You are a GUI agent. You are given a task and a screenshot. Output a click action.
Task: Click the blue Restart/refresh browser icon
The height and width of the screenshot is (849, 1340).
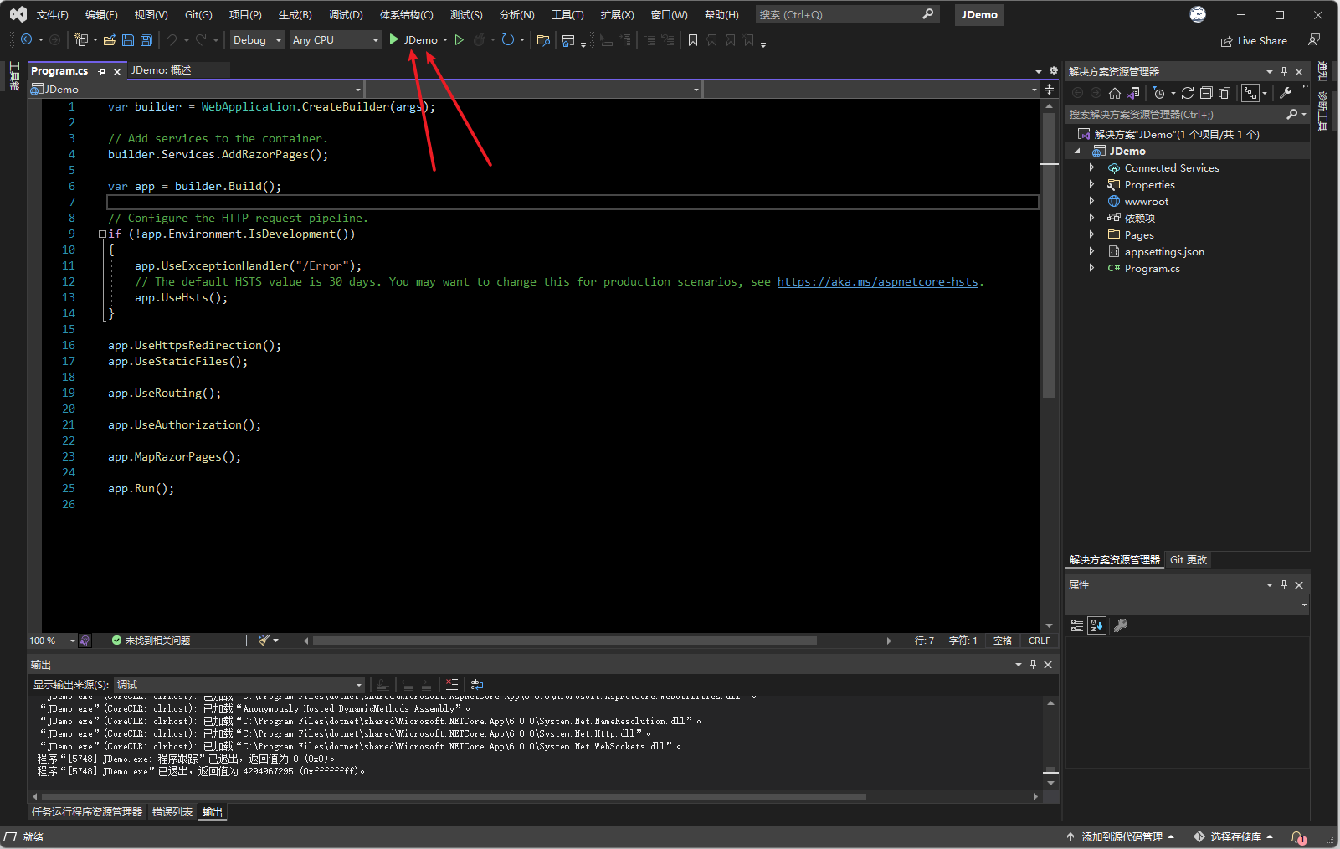click(508, 40)
